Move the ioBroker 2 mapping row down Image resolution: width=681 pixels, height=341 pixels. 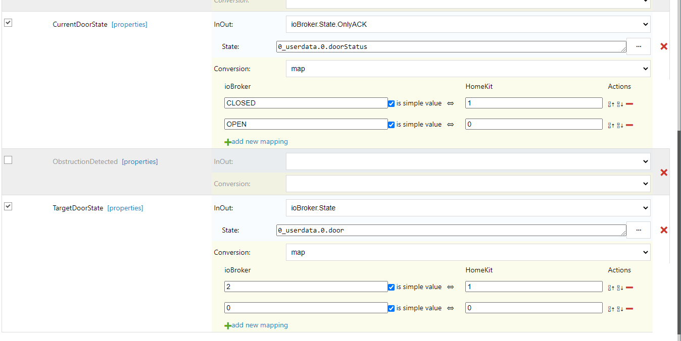(620, 288)
